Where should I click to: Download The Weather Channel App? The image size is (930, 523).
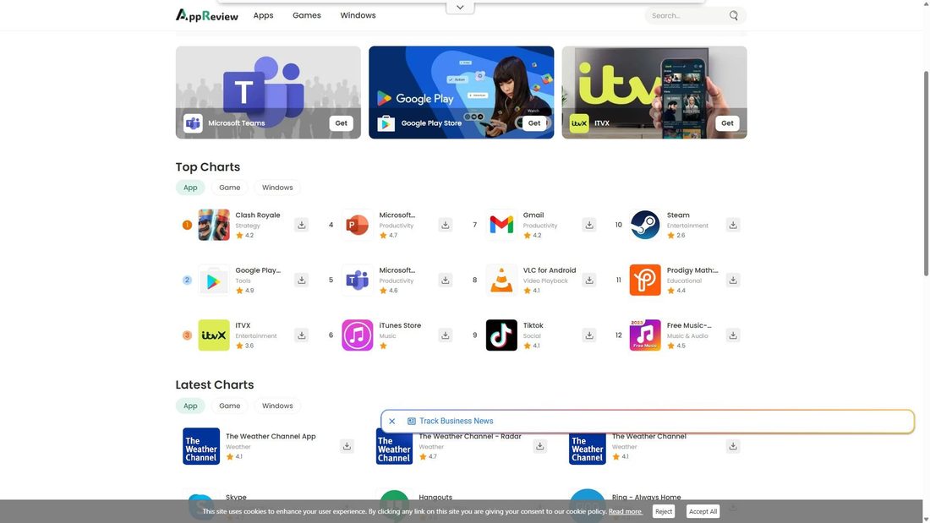click(347, 446)
